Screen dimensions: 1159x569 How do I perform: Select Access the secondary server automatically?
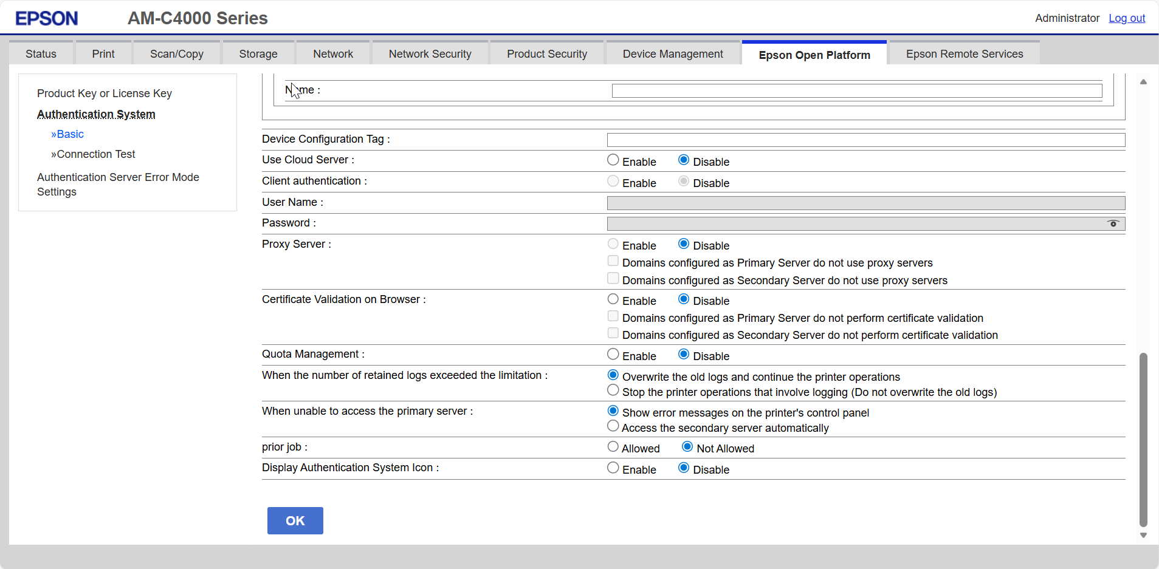pos(613,426)
